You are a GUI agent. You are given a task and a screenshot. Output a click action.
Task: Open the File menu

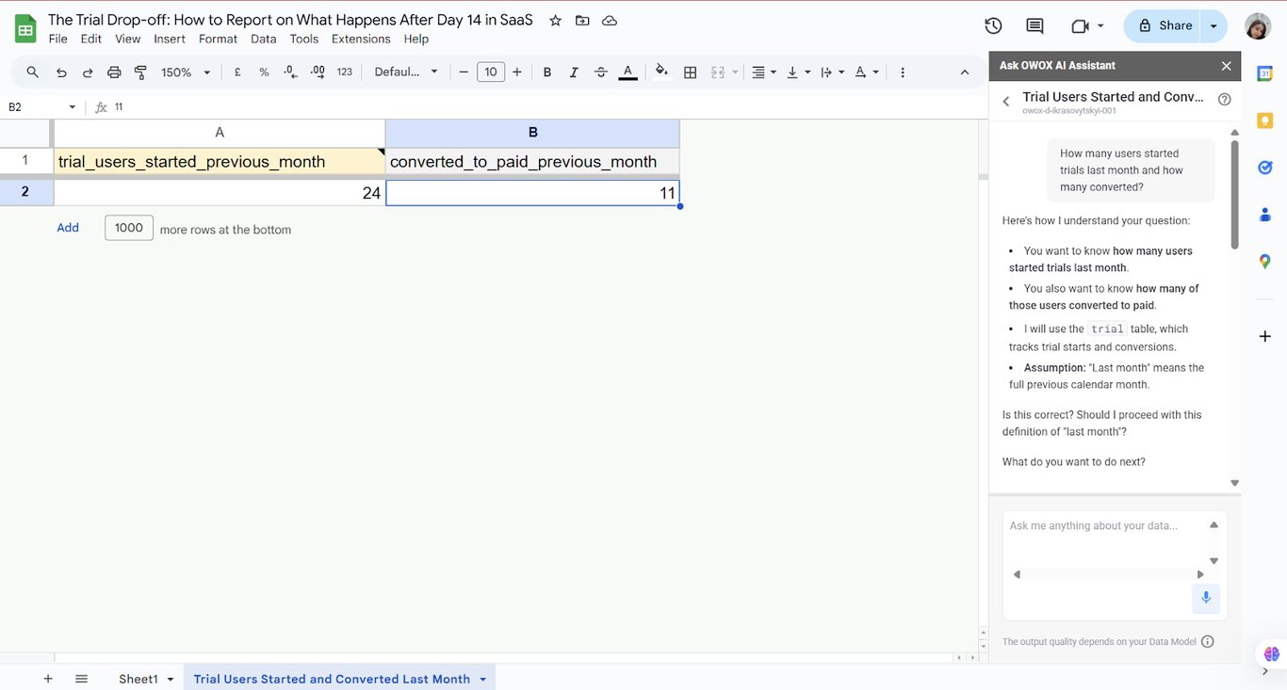(57, 39)
